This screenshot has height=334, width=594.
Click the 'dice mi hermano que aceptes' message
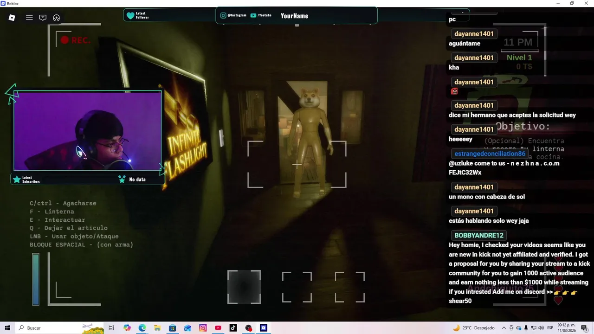point(512,115)
